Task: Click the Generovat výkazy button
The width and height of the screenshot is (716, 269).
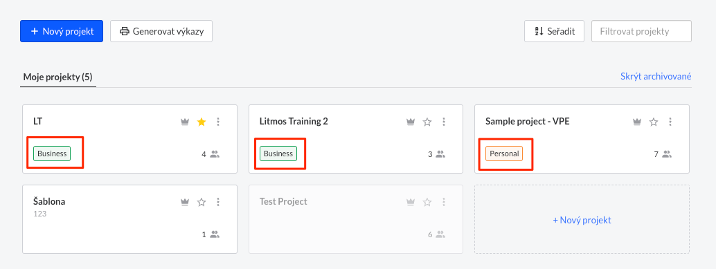Action: tap(161, 31)
